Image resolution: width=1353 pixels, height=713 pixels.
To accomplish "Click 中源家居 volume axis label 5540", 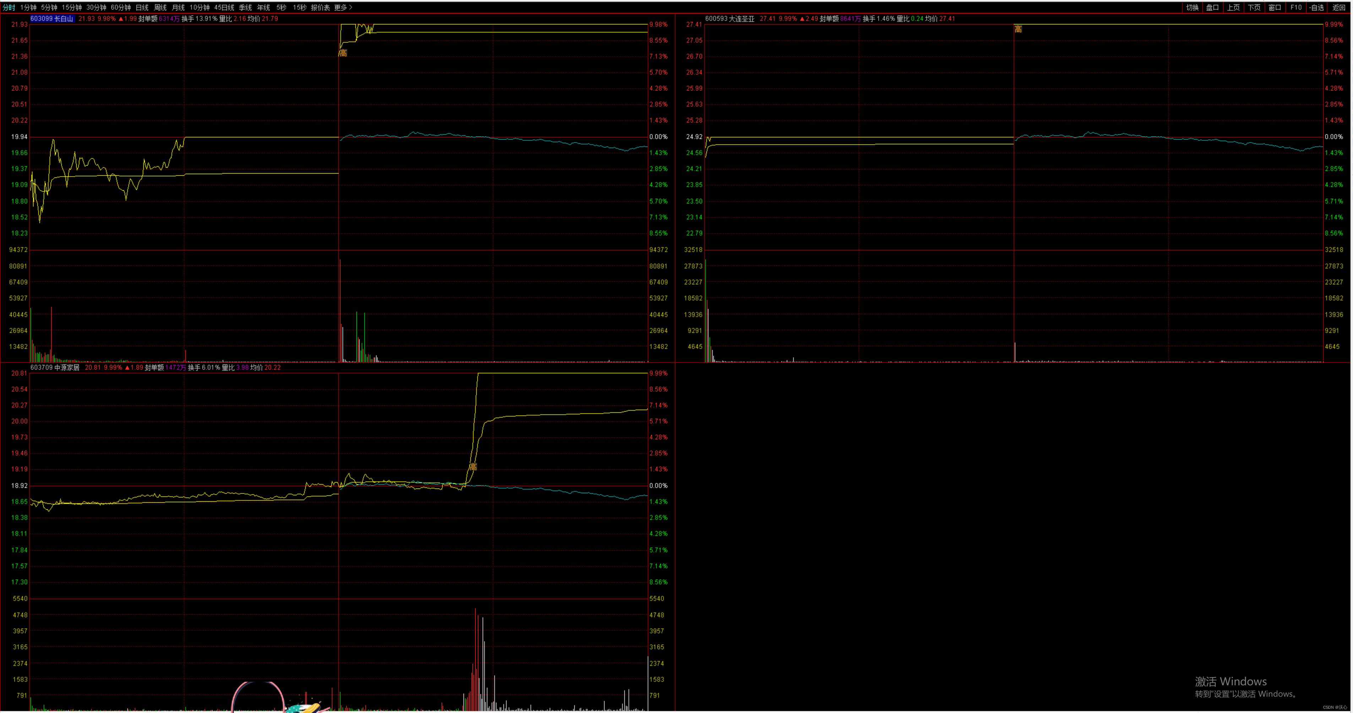I will tap(20, 599).
